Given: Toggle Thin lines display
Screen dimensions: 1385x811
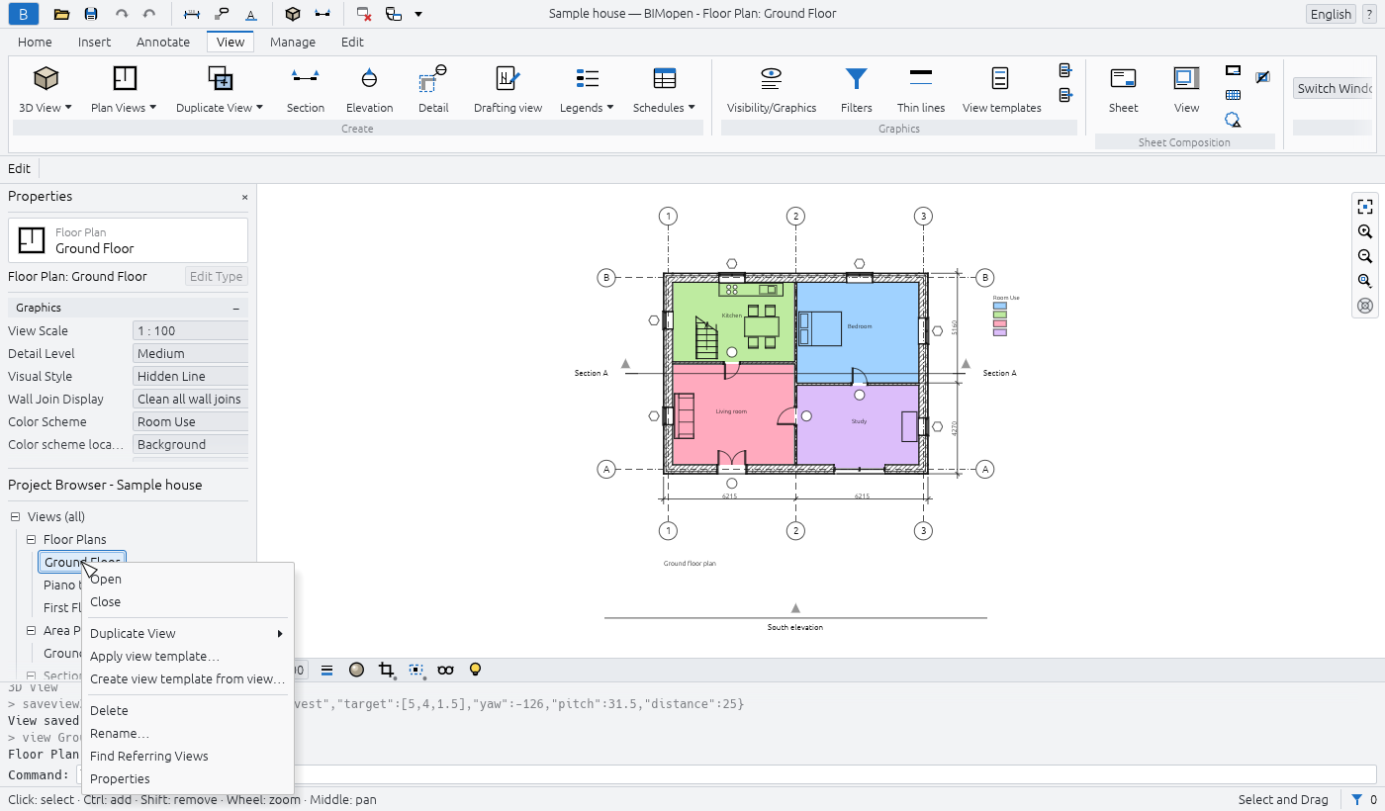Looking at the screenshot, I should point(921,90).
